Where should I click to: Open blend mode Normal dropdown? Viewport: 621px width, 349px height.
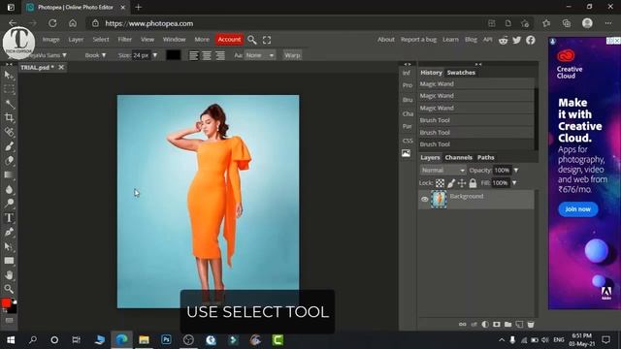click(442, 171)
